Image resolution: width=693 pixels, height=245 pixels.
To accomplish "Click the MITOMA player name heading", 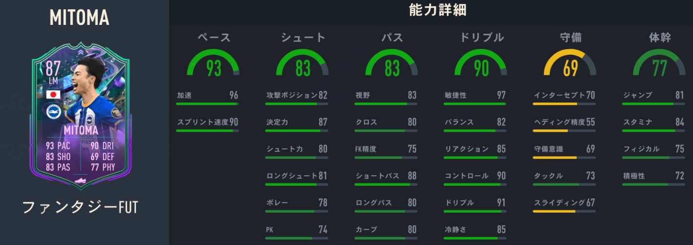I will click(x=79, y=18).
